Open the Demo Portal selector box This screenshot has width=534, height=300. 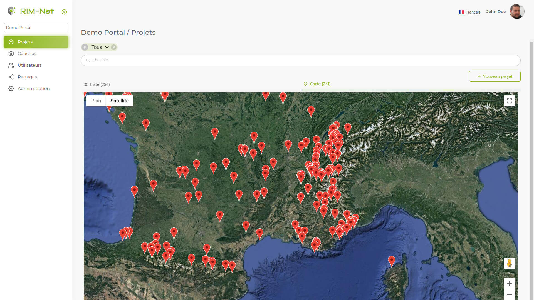36,27
